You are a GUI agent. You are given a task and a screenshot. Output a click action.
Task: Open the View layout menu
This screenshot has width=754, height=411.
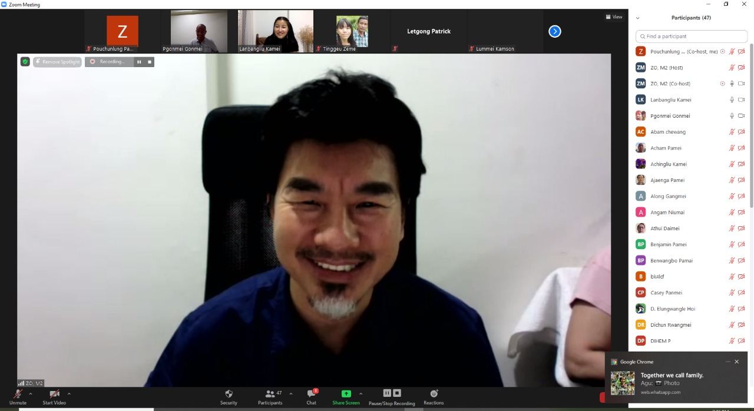pyautogui.click(x=614, y=17)
